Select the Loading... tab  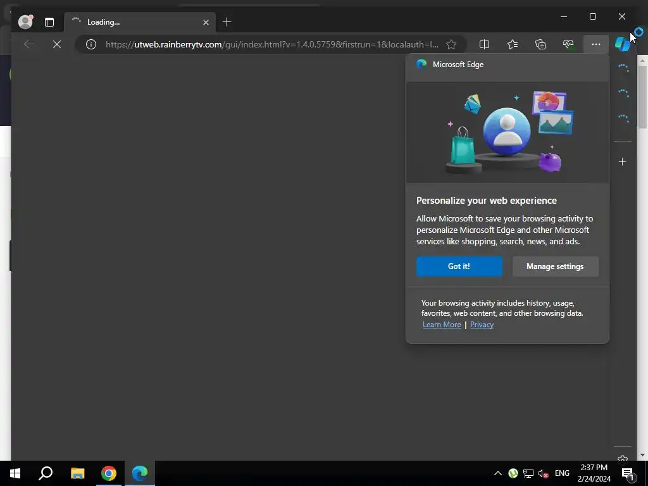(140, 22)
